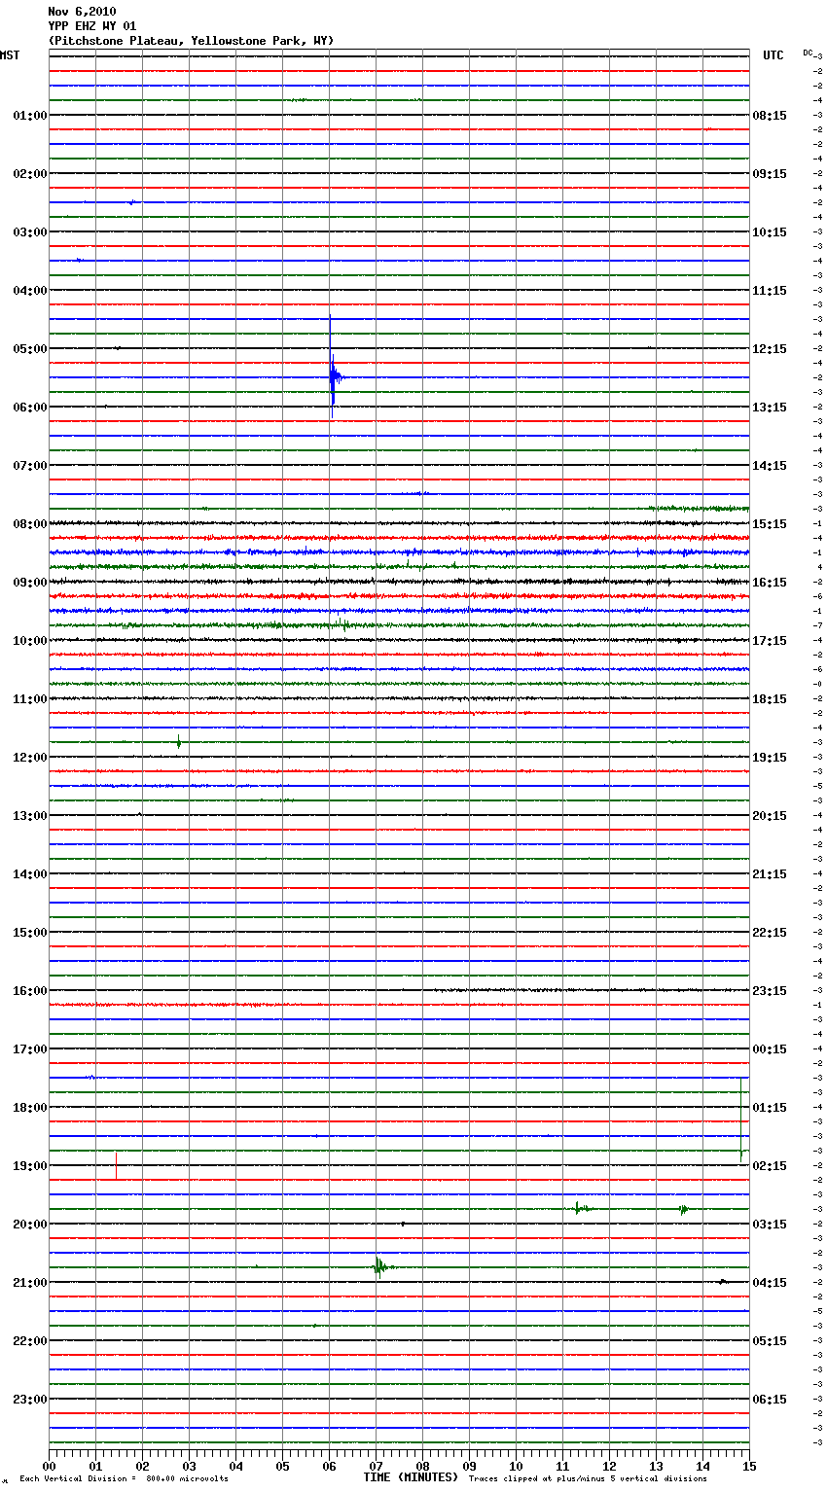Click the small blue blip on the 02:30 trace

pos(132,202)
